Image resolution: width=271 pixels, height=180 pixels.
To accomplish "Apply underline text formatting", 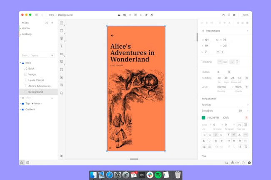I will 215,141.
